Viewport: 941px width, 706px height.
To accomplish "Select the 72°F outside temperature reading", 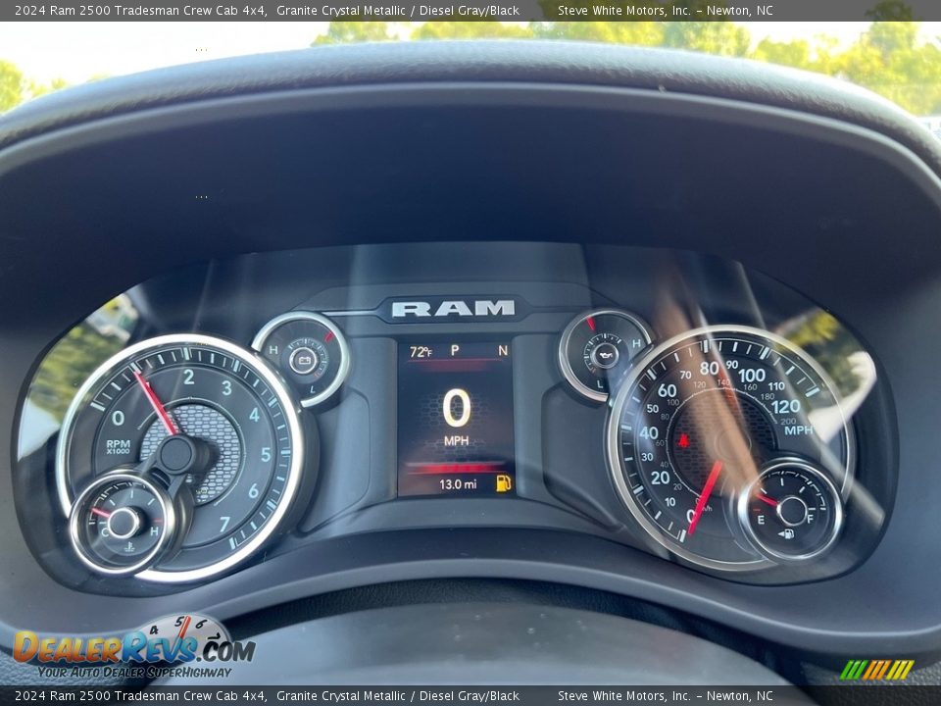I will click(x=421, y=352).
